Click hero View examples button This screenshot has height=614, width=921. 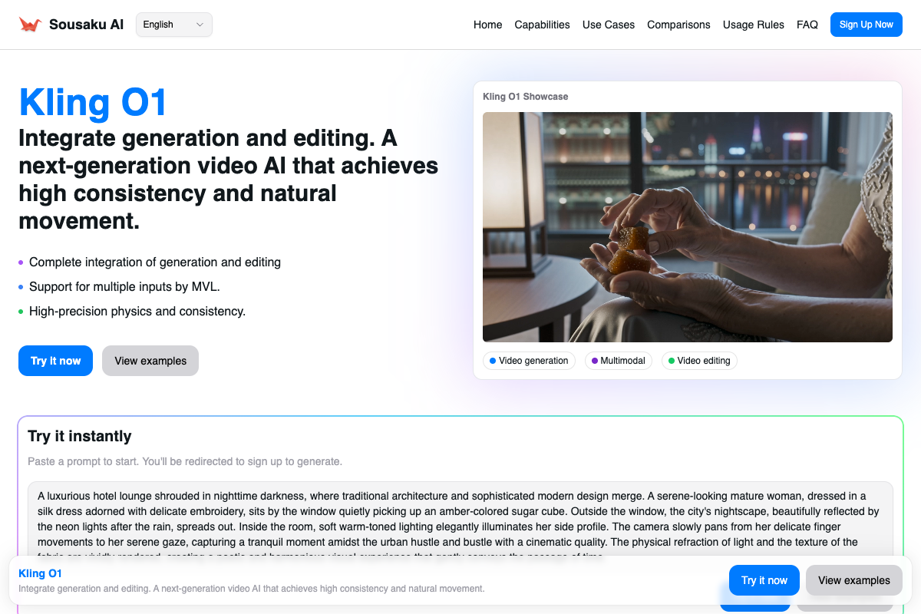pos(150,361)
